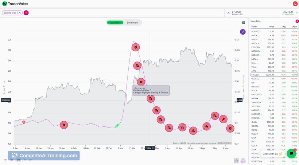This screenshot has height=165, width=299.
Task: Open embed code icon
Action: click(236, 161)
